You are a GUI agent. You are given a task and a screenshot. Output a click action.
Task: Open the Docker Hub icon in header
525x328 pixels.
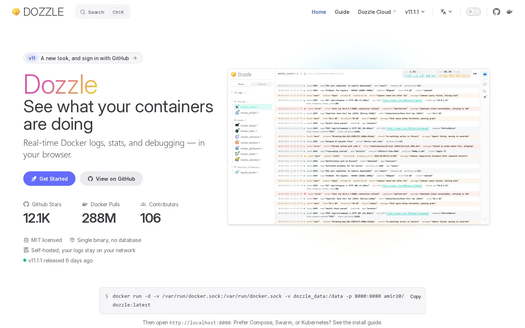(510, 12)
